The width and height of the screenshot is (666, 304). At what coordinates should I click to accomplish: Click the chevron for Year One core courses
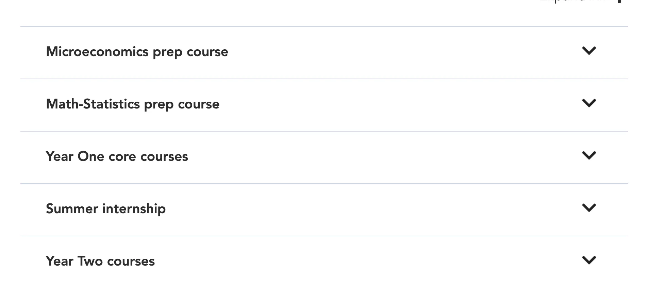tap(589, 156)
